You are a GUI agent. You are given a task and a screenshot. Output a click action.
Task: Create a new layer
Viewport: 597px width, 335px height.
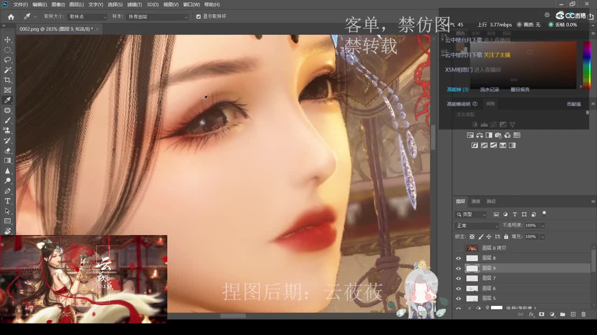click(x=573, y=315)
